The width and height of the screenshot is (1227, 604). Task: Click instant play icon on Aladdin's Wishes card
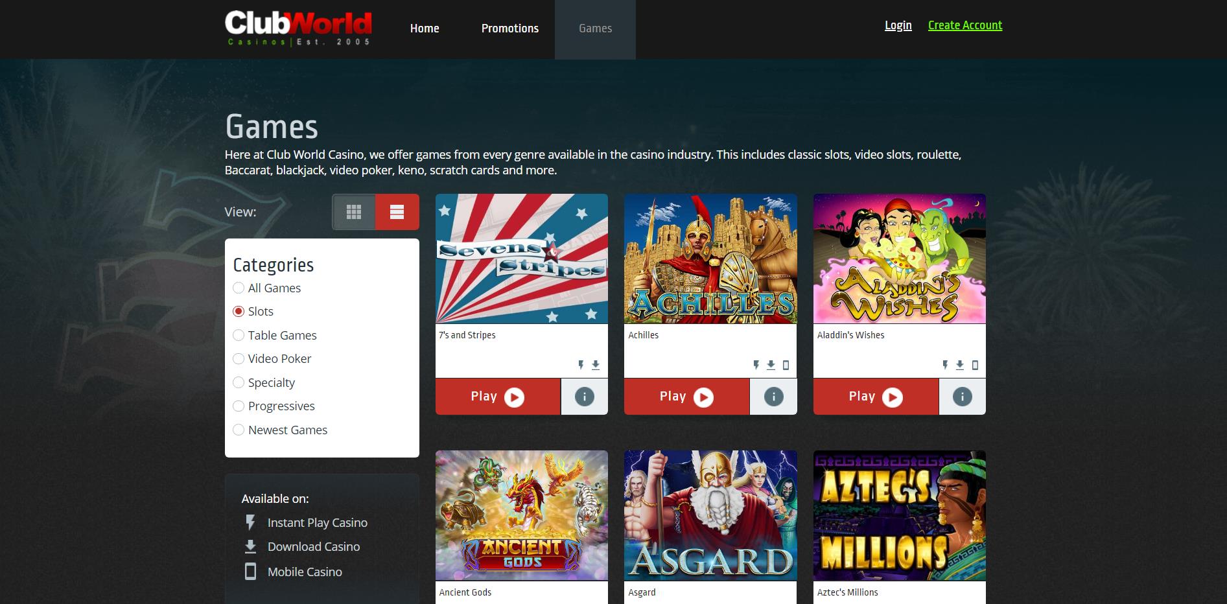pos(945,366)
